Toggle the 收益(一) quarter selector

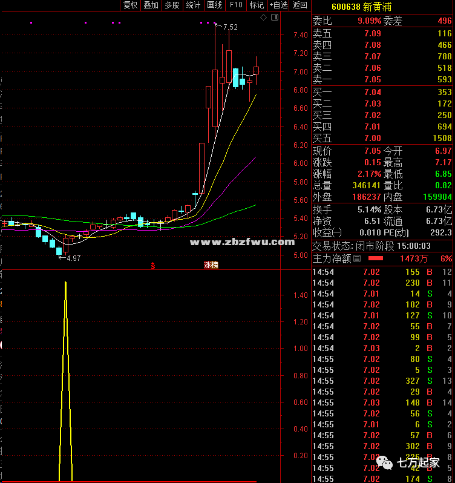327,233
